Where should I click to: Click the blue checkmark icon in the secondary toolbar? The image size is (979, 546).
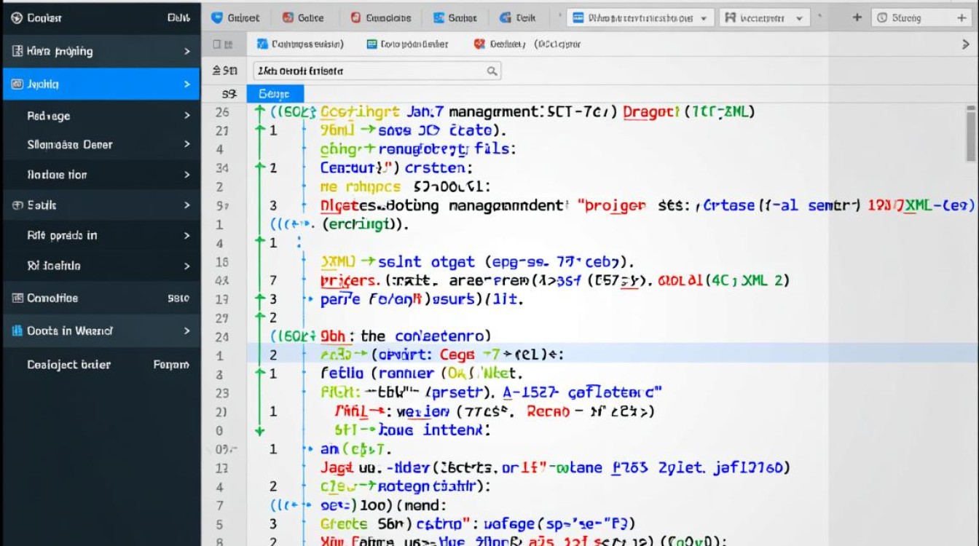(x=262, y=44)
